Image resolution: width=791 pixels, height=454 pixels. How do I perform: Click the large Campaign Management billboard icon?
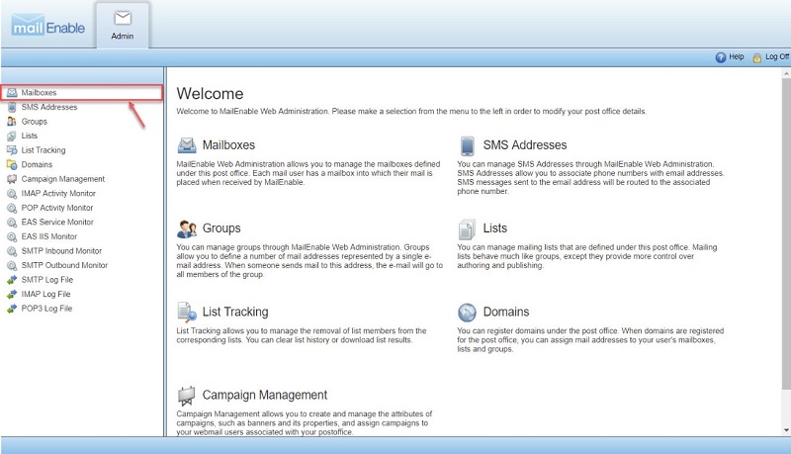coord(187,396)
